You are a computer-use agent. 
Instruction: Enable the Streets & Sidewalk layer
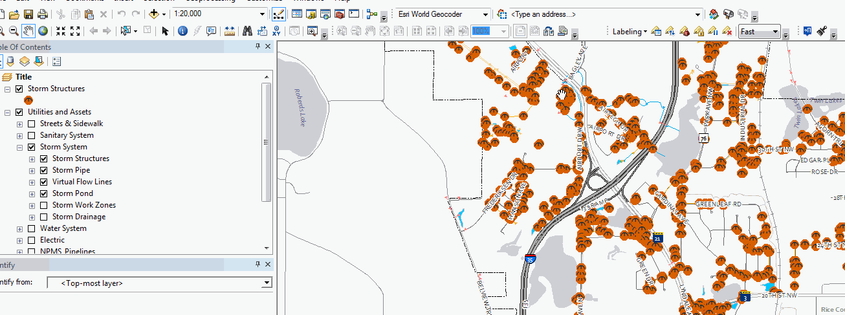[32, 124]
